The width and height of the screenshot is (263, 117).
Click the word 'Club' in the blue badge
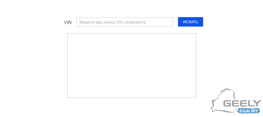point(245,111)
